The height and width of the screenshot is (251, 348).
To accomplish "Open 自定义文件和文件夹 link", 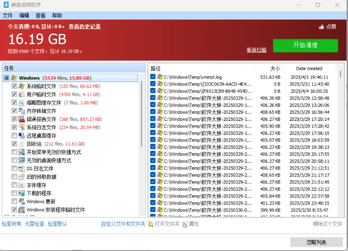I will coord(123,224).
